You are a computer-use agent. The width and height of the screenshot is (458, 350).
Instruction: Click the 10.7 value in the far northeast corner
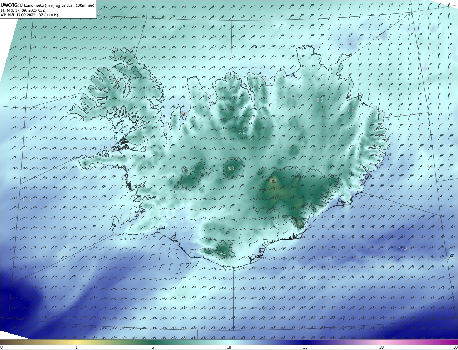pos(434,29)
